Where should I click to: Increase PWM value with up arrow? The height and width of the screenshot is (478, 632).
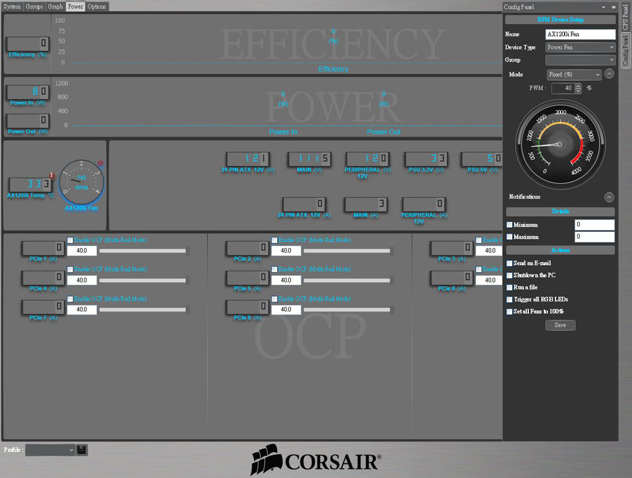578,85
